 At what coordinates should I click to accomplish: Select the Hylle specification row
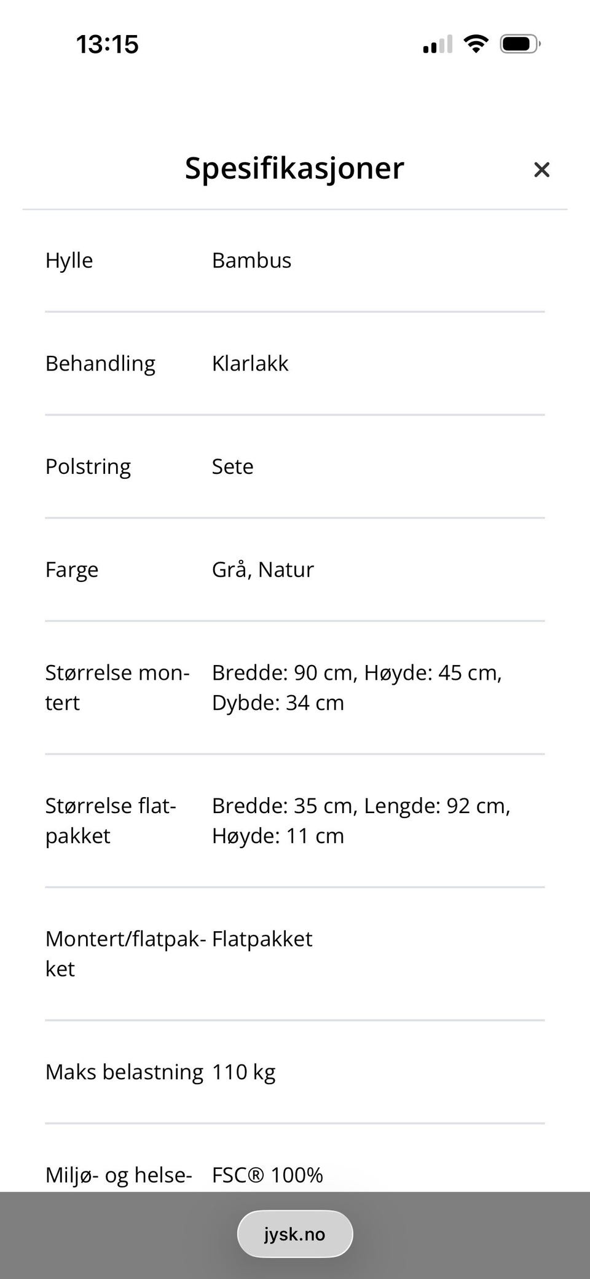[x=69, y=260]
